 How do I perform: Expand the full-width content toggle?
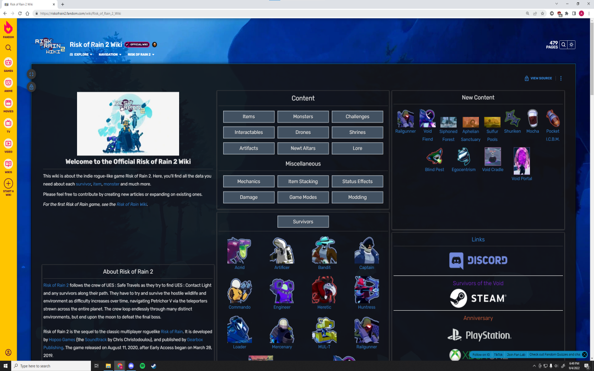pyautogui.click(x=31, y=74)
